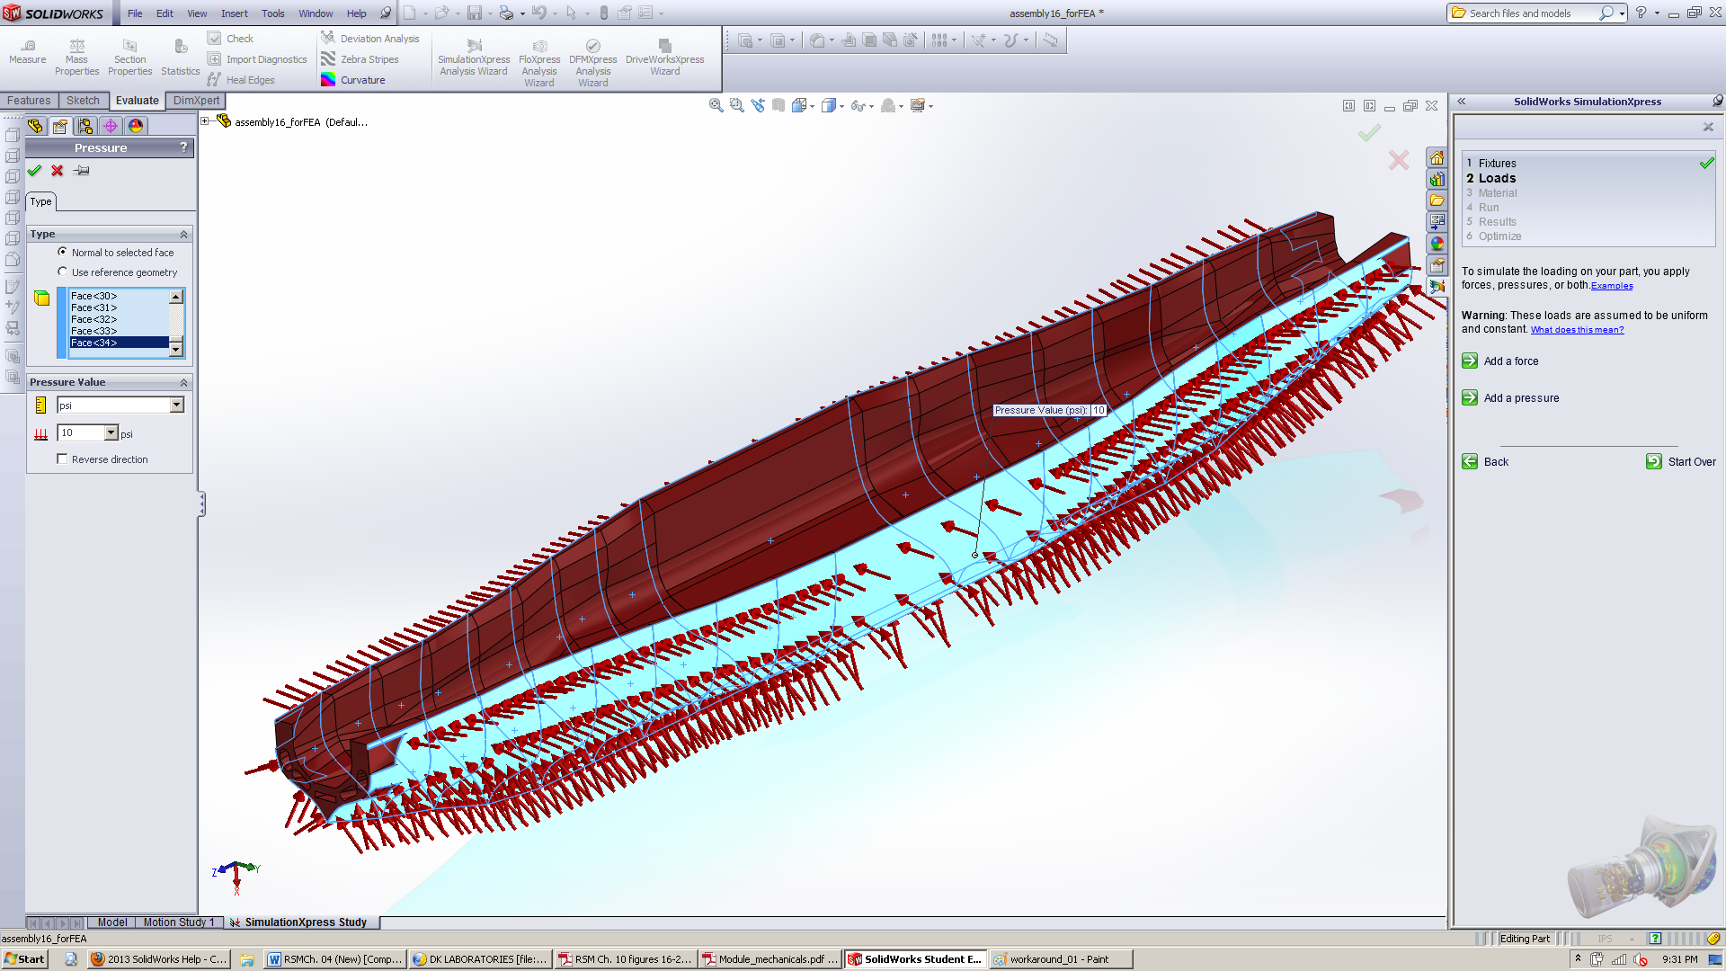Click Zoom to Fit icon

716,106
